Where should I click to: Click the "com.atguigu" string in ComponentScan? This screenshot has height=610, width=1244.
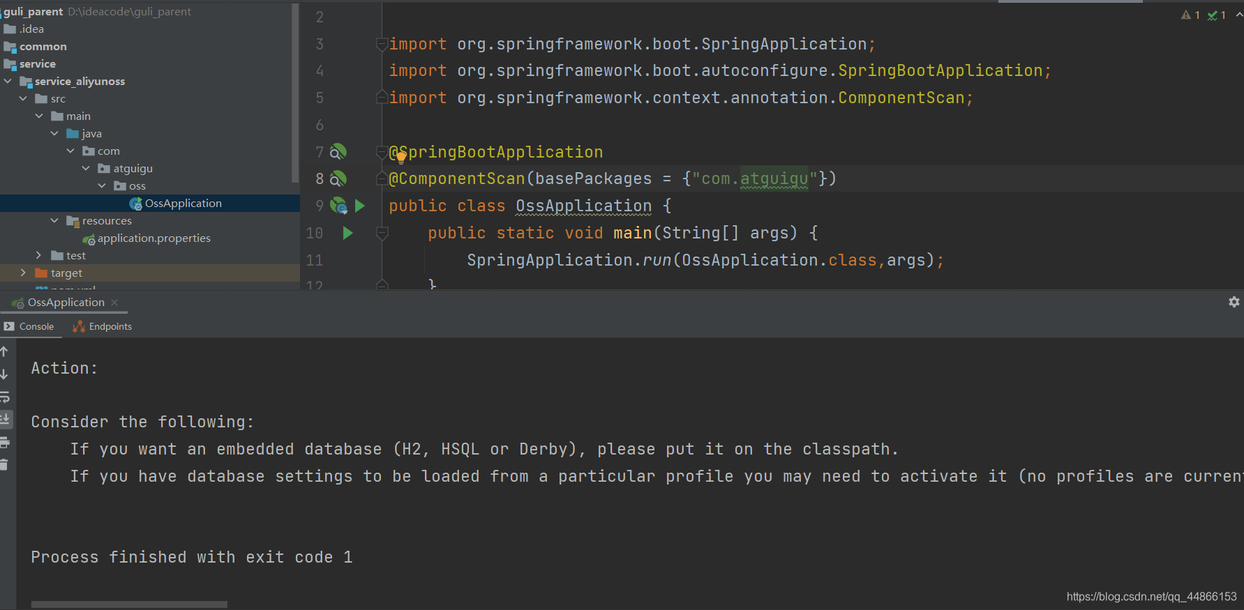coord(754,178)
